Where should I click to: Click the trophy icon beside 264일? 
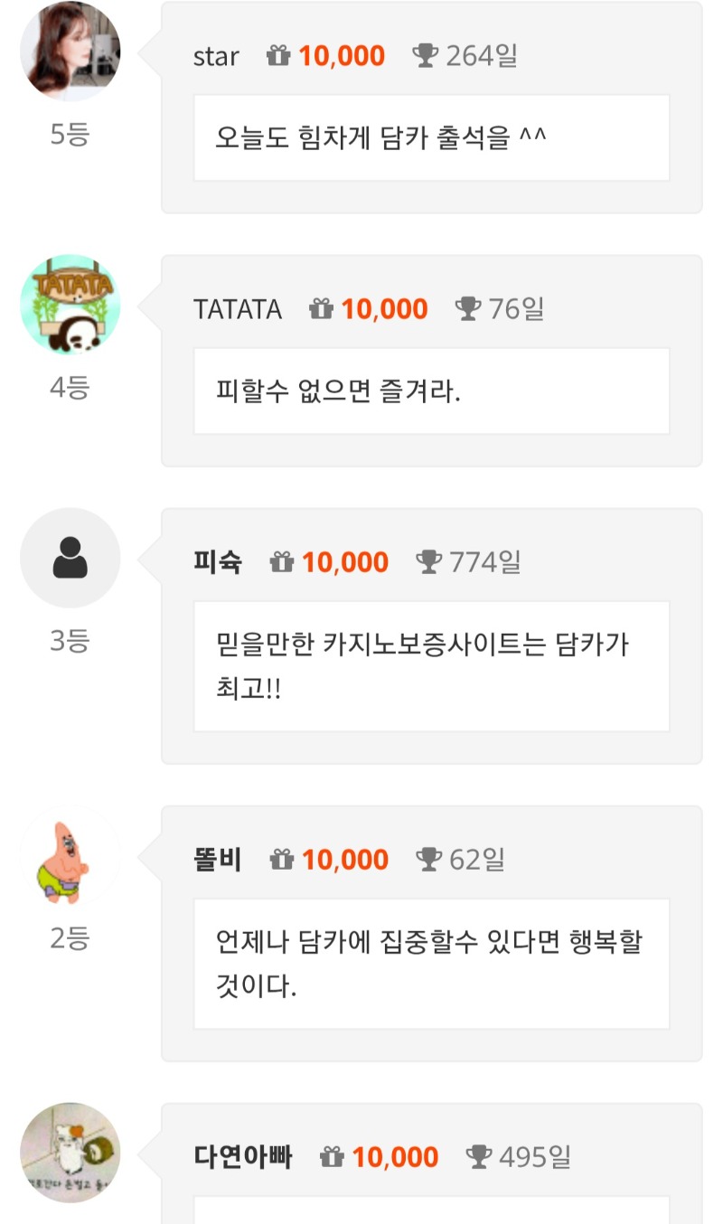pyautogui.click(x=425, y=56)
